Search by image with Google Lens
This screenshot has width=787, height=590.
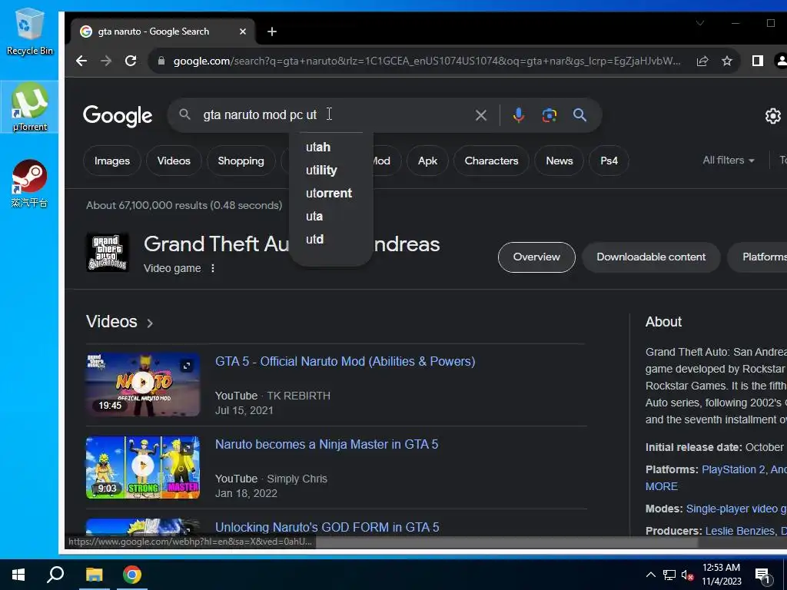[x=549, y=115]
